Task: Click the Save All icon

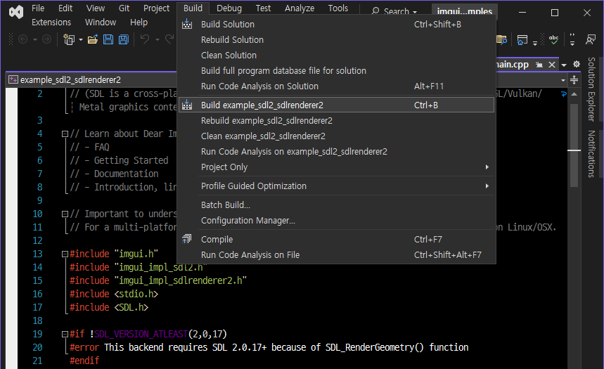Action: [x=123, y=39]
